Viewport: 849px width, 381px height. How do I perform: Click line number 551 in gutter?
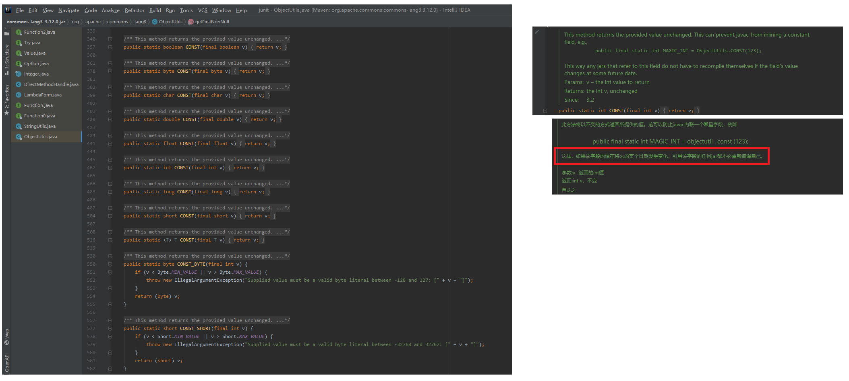(91, 272)
